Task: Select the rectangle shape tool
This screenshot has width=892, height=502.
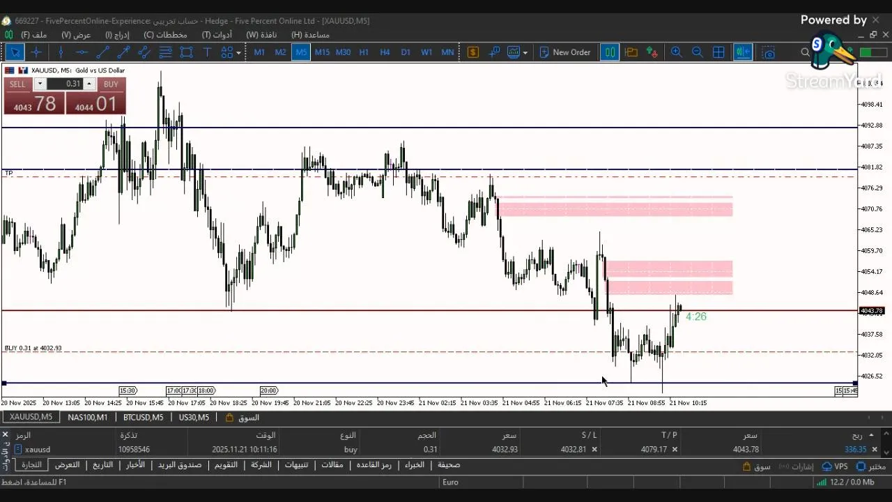Action: [186, 52]
